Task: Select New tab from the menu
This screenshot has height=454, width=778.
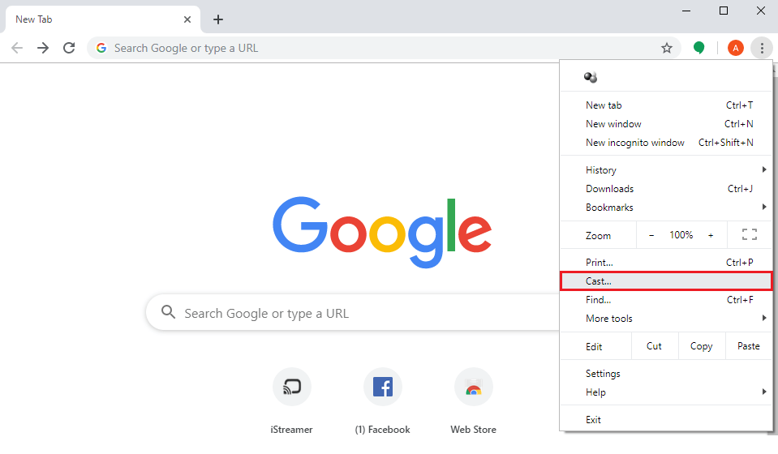Action: [666, 105]
